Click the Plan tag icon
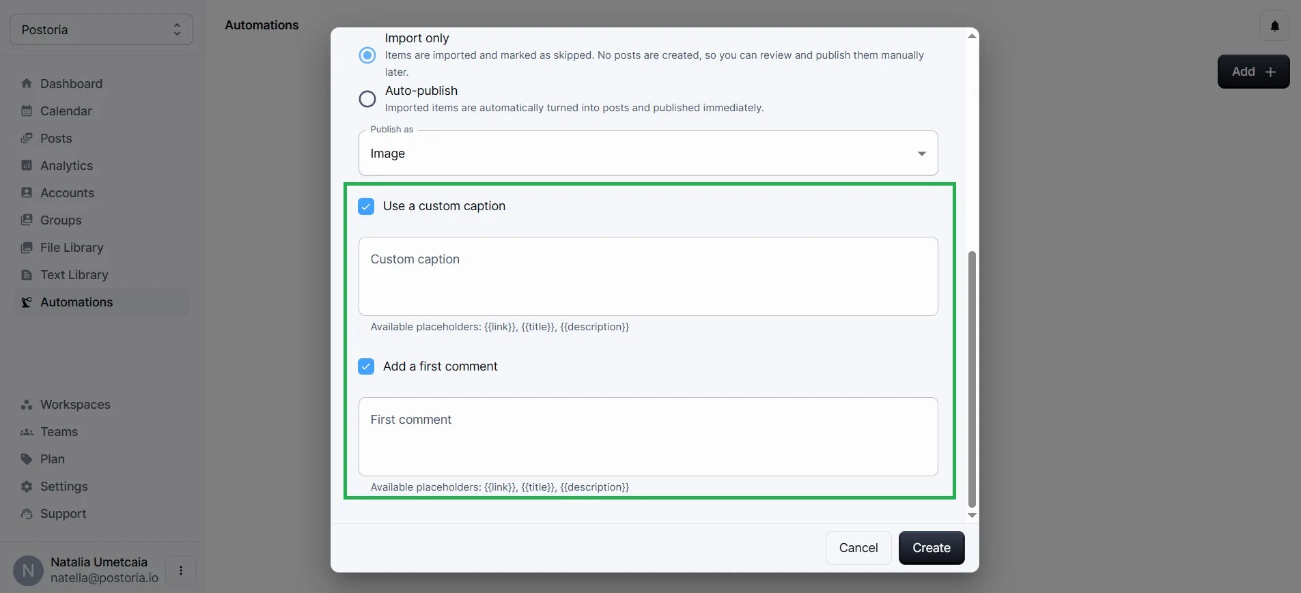The image size is (1301, 593). (27, 459)
